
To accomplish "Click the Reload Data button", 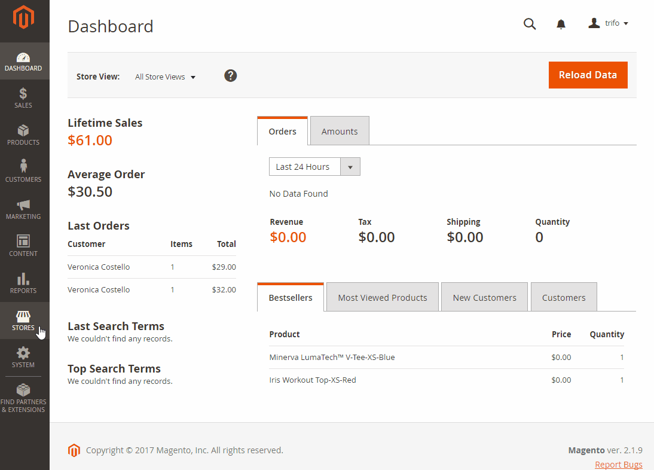I will pos(588,75).
